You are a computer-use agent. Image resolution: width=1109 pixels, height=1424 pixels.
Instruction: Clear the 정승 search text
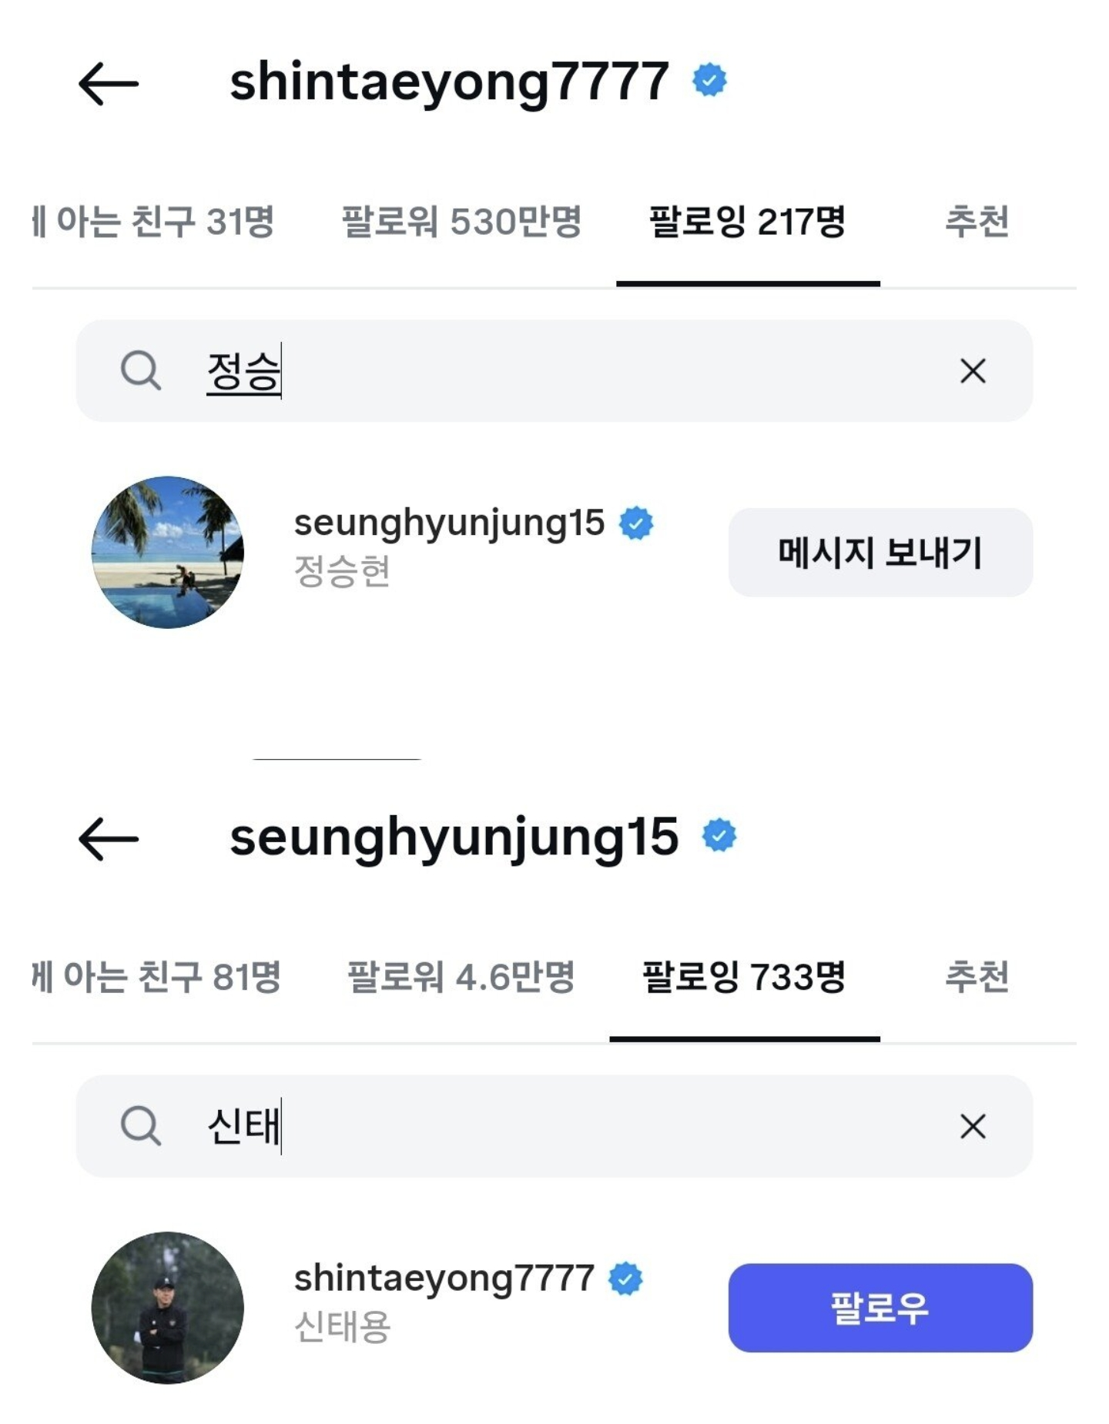[973, 371]
